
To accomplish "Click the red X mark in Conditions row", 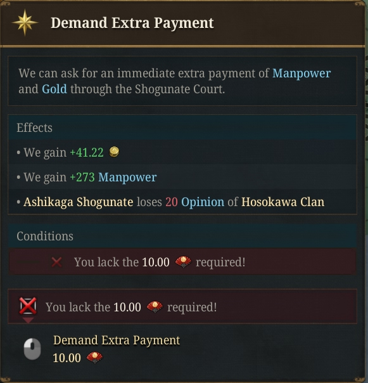I will pos(56,262).
